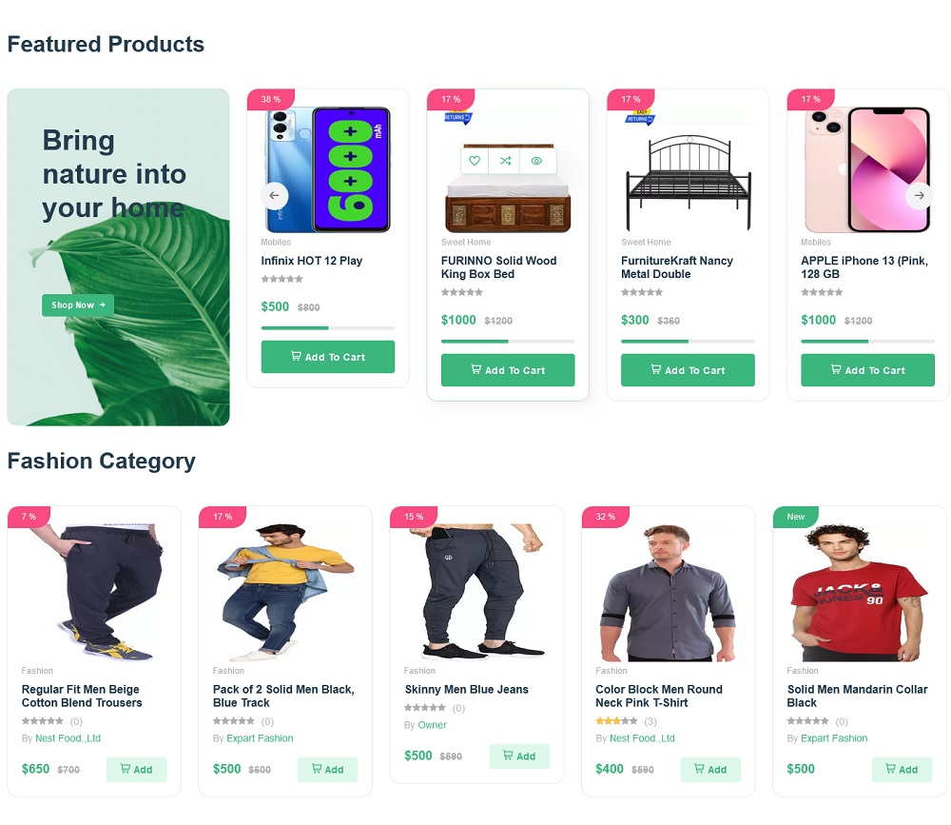Screen dimensions: 951x825
Task: Click the sold progress bar under Infinix price
Action: pyautogui.click(x=327, y=328)
